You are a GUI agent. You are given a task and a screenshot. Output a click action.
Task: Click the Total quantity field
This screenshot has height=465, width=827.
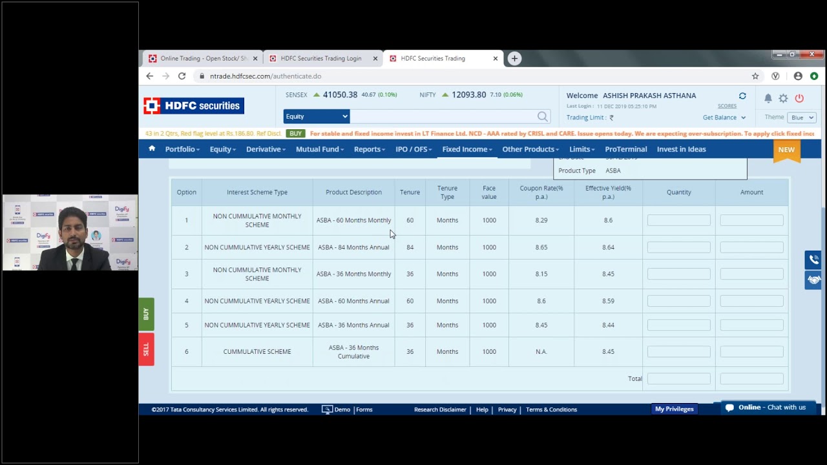coord(678,378)
